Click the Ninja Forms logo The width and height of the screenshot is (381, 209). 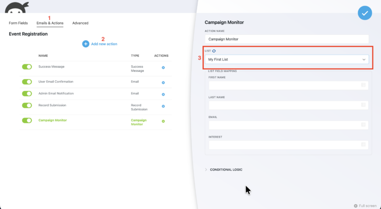pos(17,7)
